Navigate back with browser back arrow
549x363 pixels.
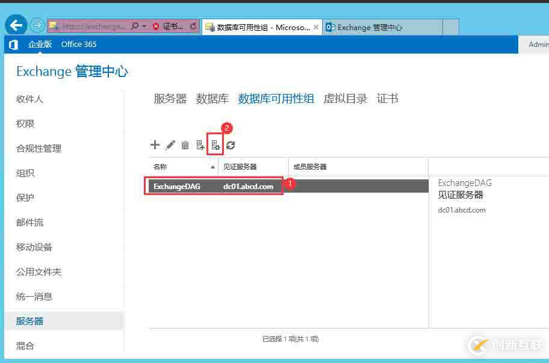[x=15, y=25]
